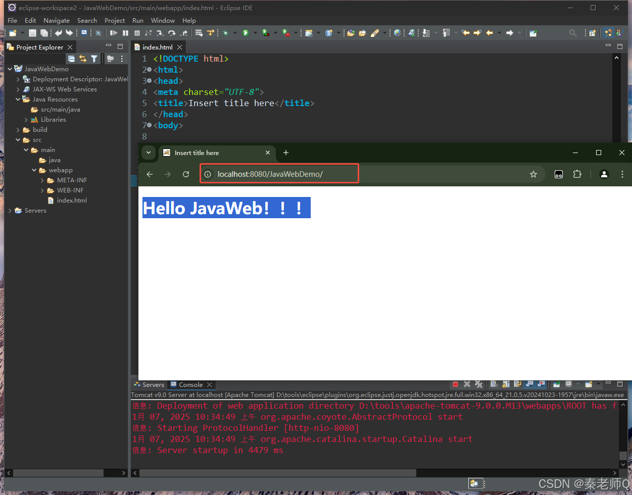632x495 pixels.
Task: Expand the Servers project node
Action: tap(10, 211)
